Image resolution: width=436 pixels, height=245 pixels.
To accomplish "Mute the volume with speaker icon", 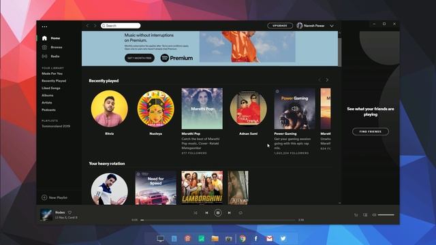I will click(374, 215).
